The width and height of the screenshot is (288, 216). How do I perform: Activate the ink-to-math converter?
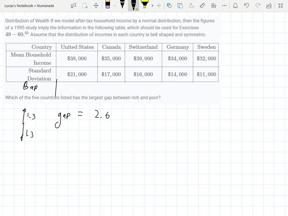pos(213,5)
